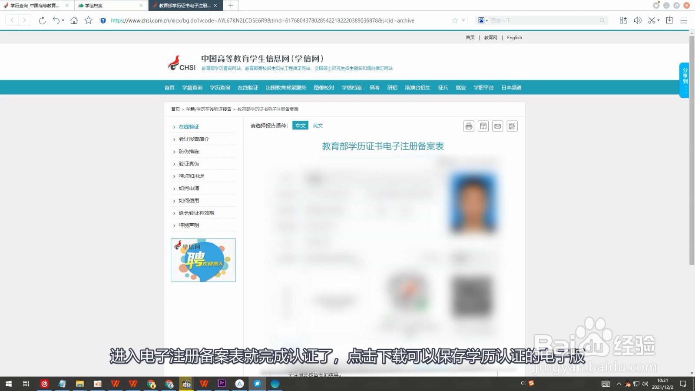Open dropdown next to address bar star
This screenshot has height=391, width=695.
click(463, 20)
